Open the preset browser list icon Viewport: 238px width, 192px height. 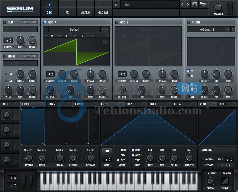(x=195, y=4)
